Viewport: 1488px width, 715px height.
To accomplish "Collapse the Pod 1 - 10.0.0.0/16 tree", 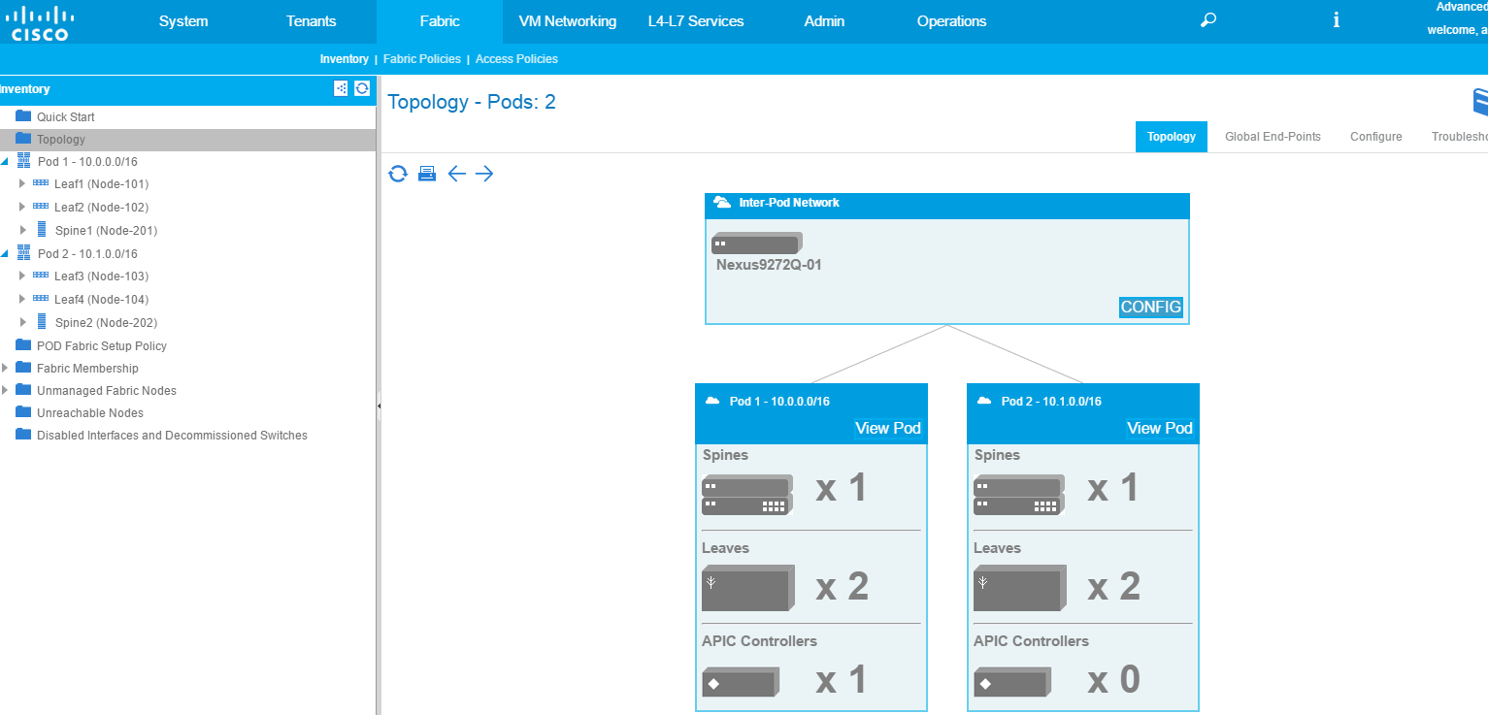I will [5, 161].
